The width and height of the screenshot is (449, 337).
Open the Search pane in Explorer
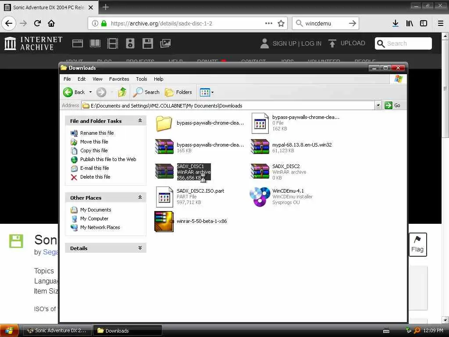tap(146, 92)
